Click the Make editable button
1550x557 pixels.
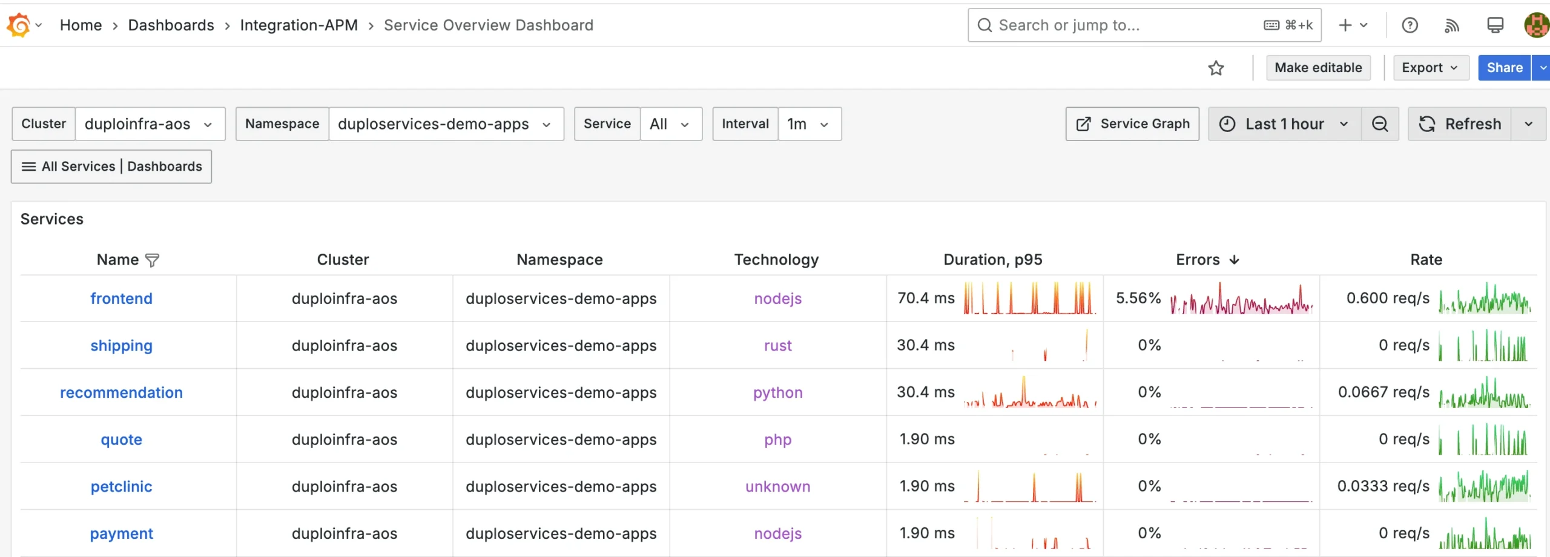pyautogui.click(x=1318, y=67)
